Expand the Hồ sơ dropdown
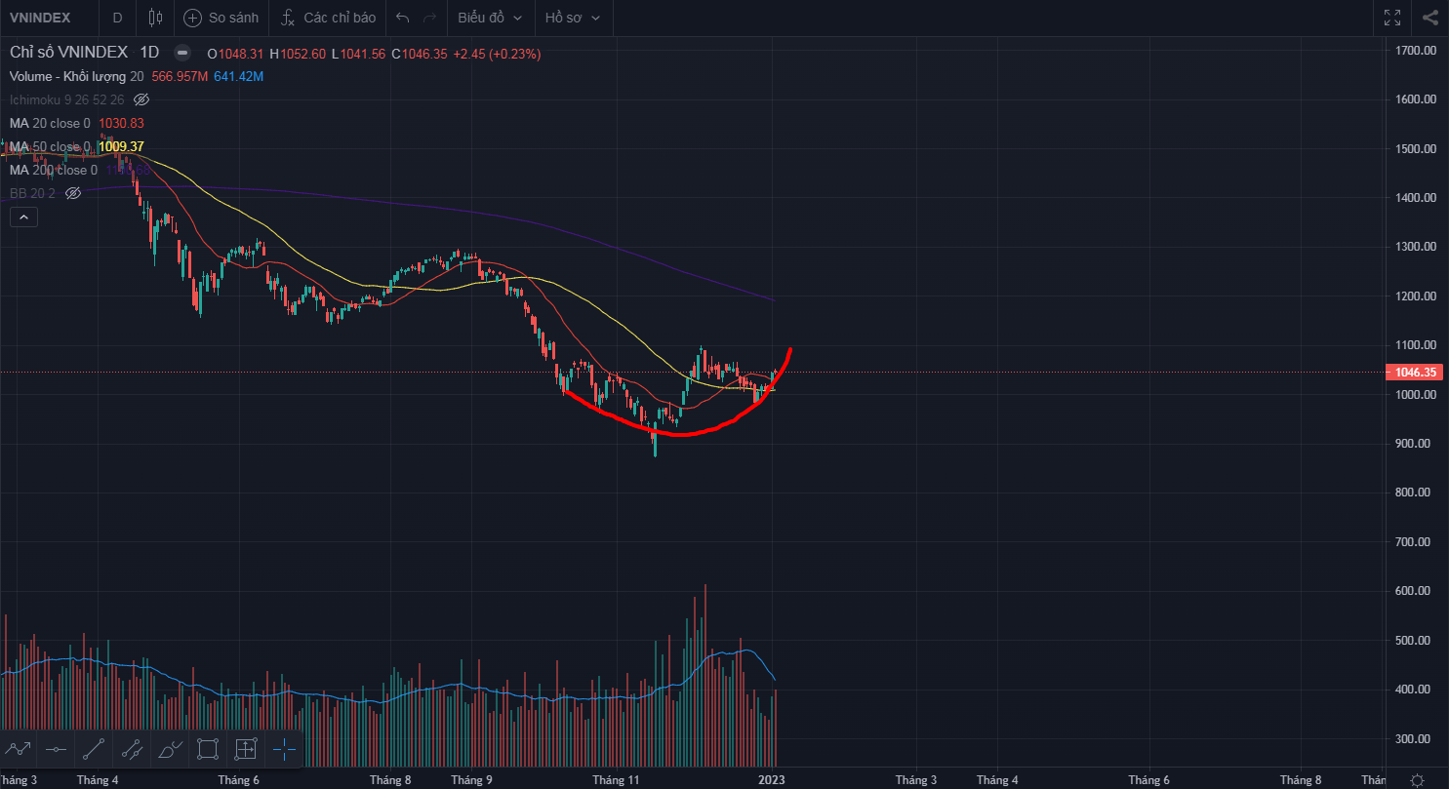Viewport: 1449px width, 789px height. click(573, 18)
